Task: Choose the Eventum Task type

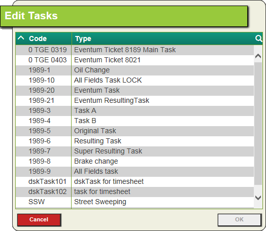Action: (97, 90)
